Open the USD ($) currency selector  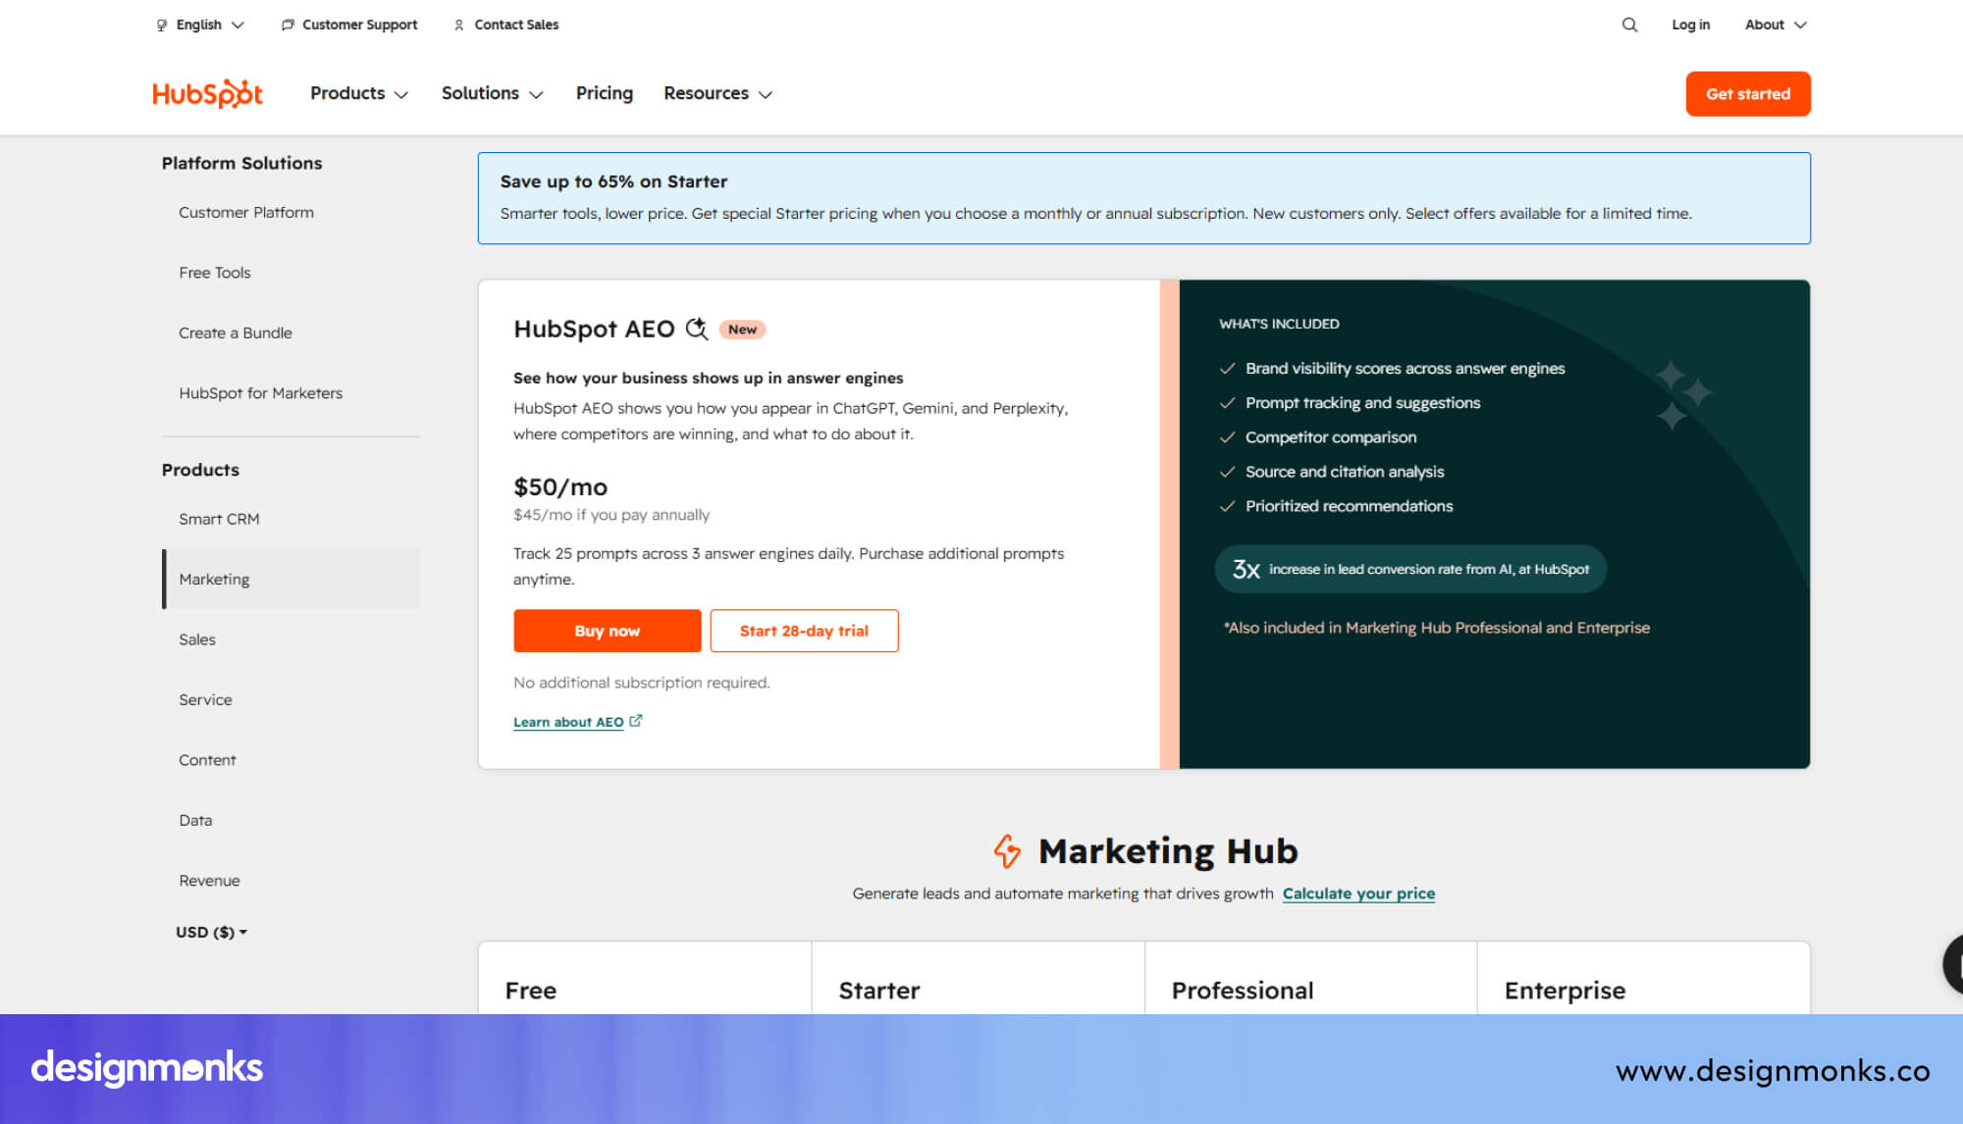(x=211, y=932)
